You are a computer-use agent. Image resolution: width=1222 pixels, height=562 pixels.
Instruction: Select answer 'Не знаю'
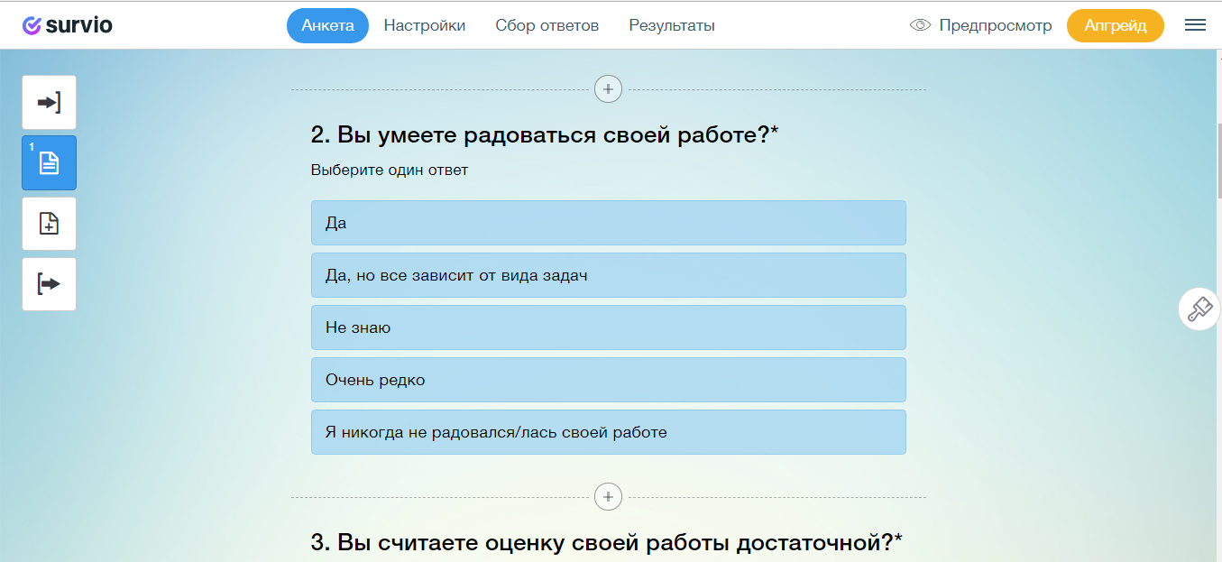click(x=609, y=327)
